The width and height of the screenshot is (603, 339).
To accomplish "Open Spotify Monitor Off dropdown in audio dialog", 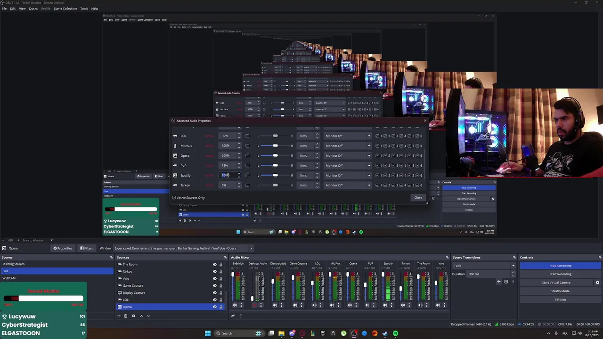I will click(348, 176).
